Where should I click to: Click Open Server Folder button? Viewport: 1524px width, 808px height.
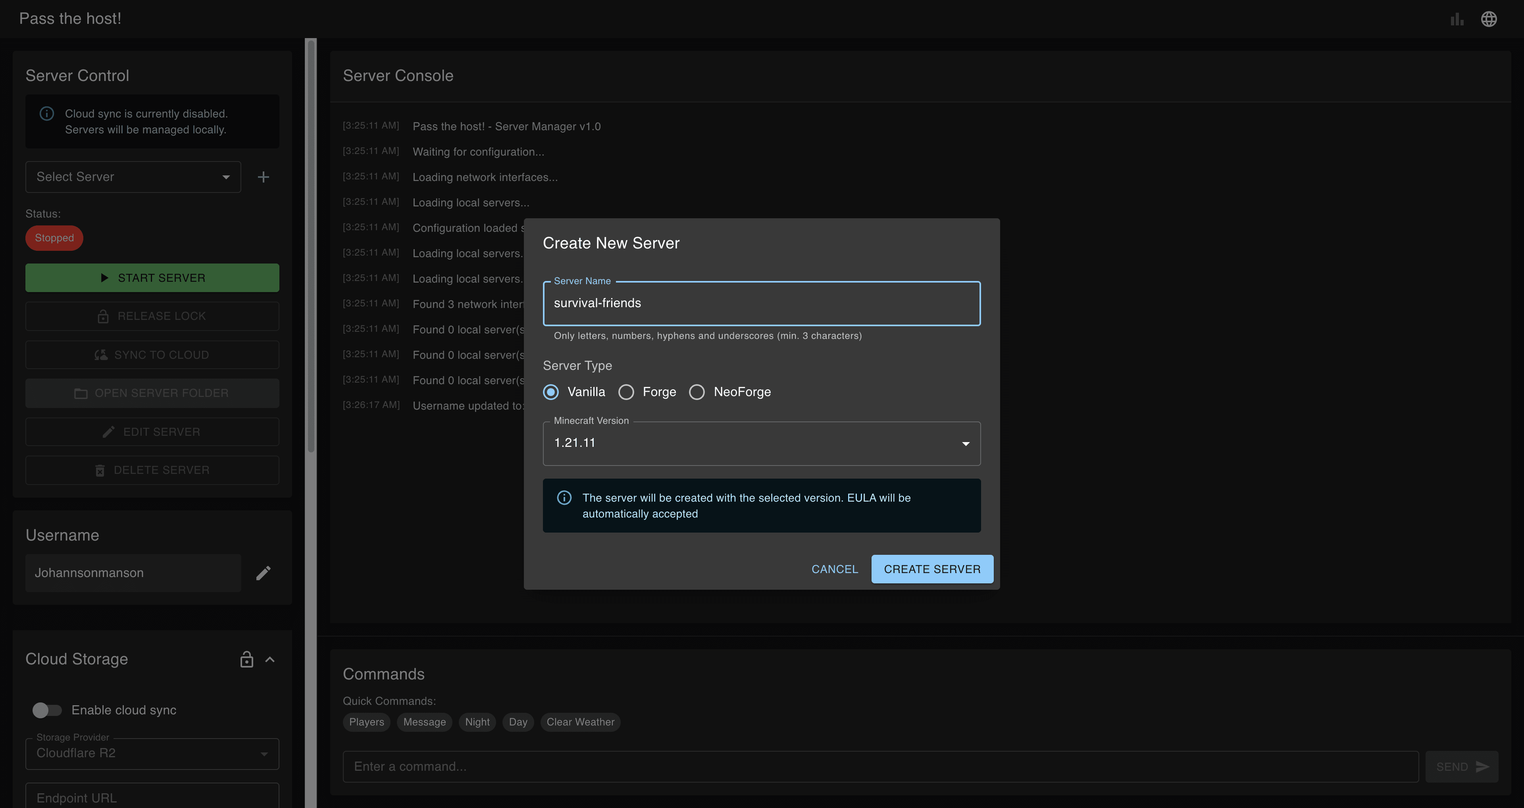[152, 393]
